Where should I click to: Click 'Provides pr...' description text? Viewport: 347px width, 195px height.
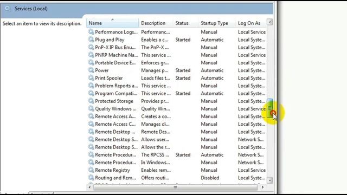click(x=155, y=101)
